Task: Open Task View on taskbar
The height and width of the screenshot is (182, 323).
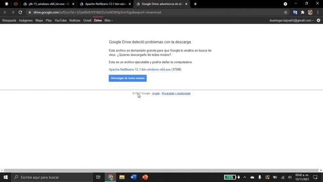Action: pyautogui.click(x=98, y=177)
